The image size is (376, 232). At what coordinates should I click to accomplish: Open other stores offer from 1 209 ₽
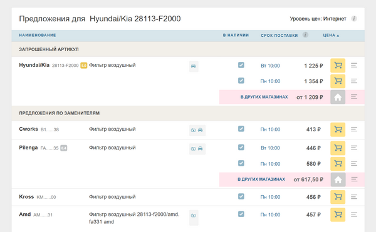[x=338, y=97]
